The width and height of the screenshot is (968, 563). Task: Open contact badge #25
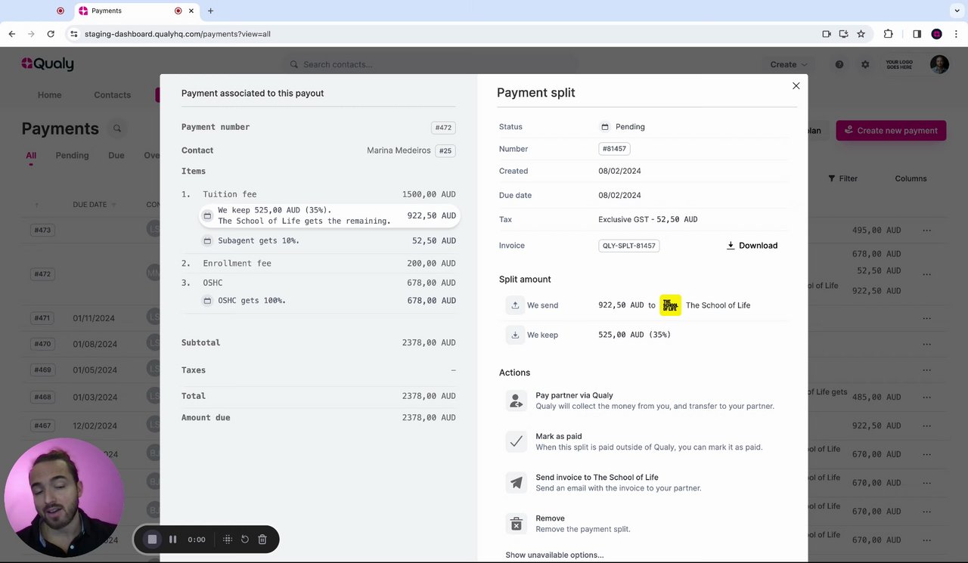click(x=445, y=150)
